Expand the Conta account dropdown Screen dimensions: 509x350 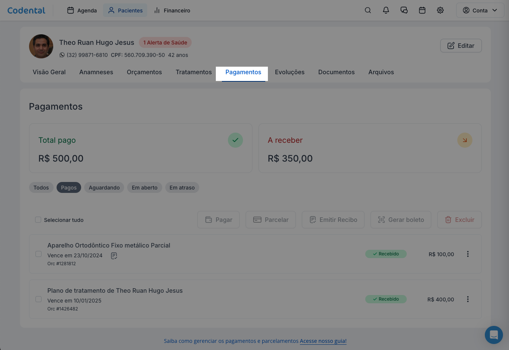480,11
